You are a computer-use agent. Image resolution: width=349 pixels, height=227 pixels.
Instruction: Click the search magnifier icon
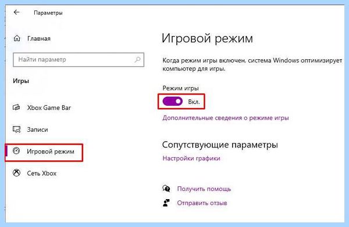point(137,60)
